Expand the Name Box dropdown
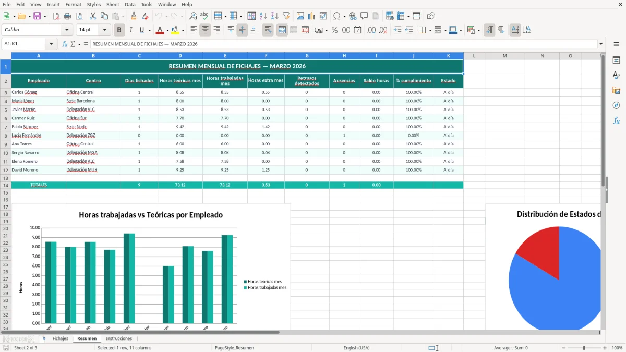 [x=51, y=44]
